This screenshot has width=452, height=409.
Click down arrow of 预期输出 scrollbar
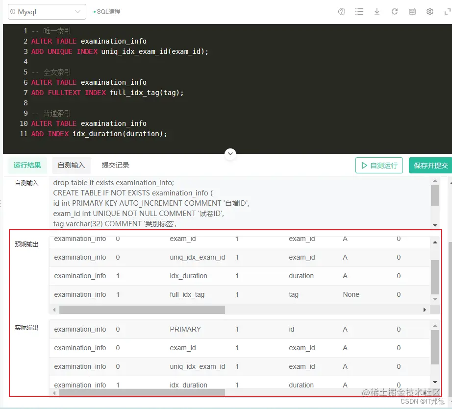pyautogui.click(x=435, y=299)
